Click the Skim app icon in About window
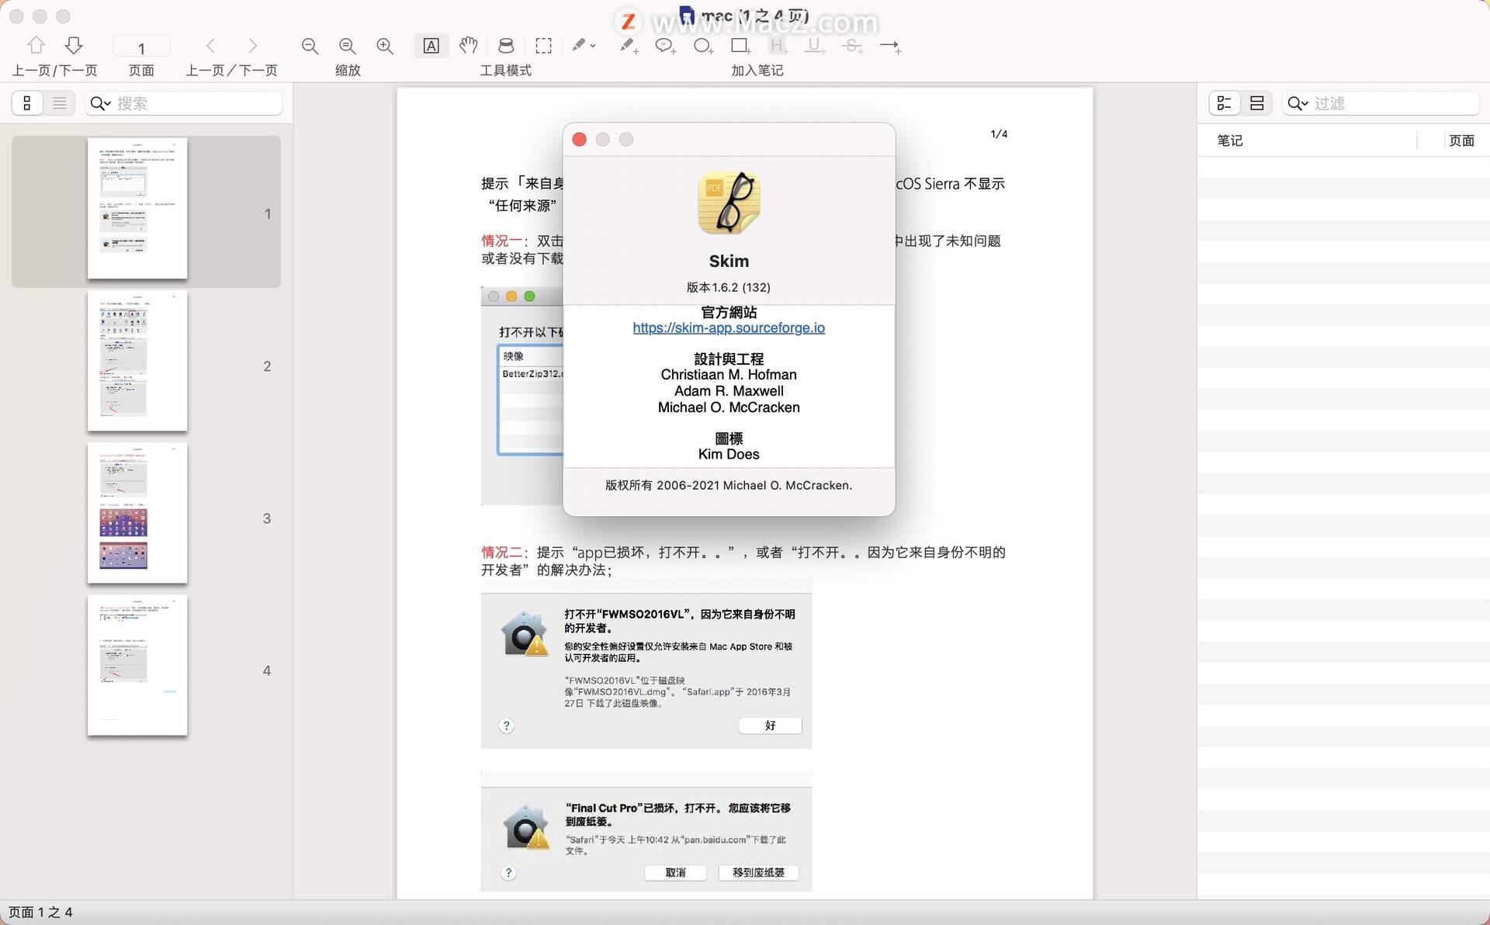 (x=729, y=203)
